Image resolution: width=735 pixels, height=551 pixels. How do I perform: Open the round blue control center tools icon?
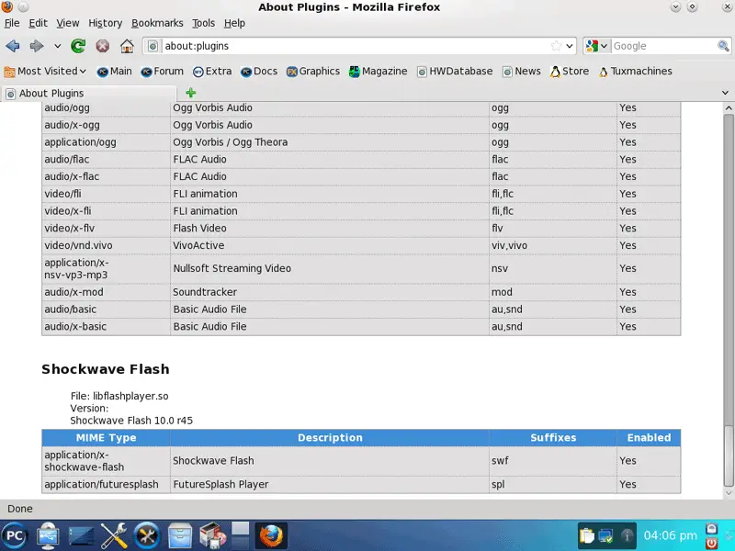click(x=147, y=535)
